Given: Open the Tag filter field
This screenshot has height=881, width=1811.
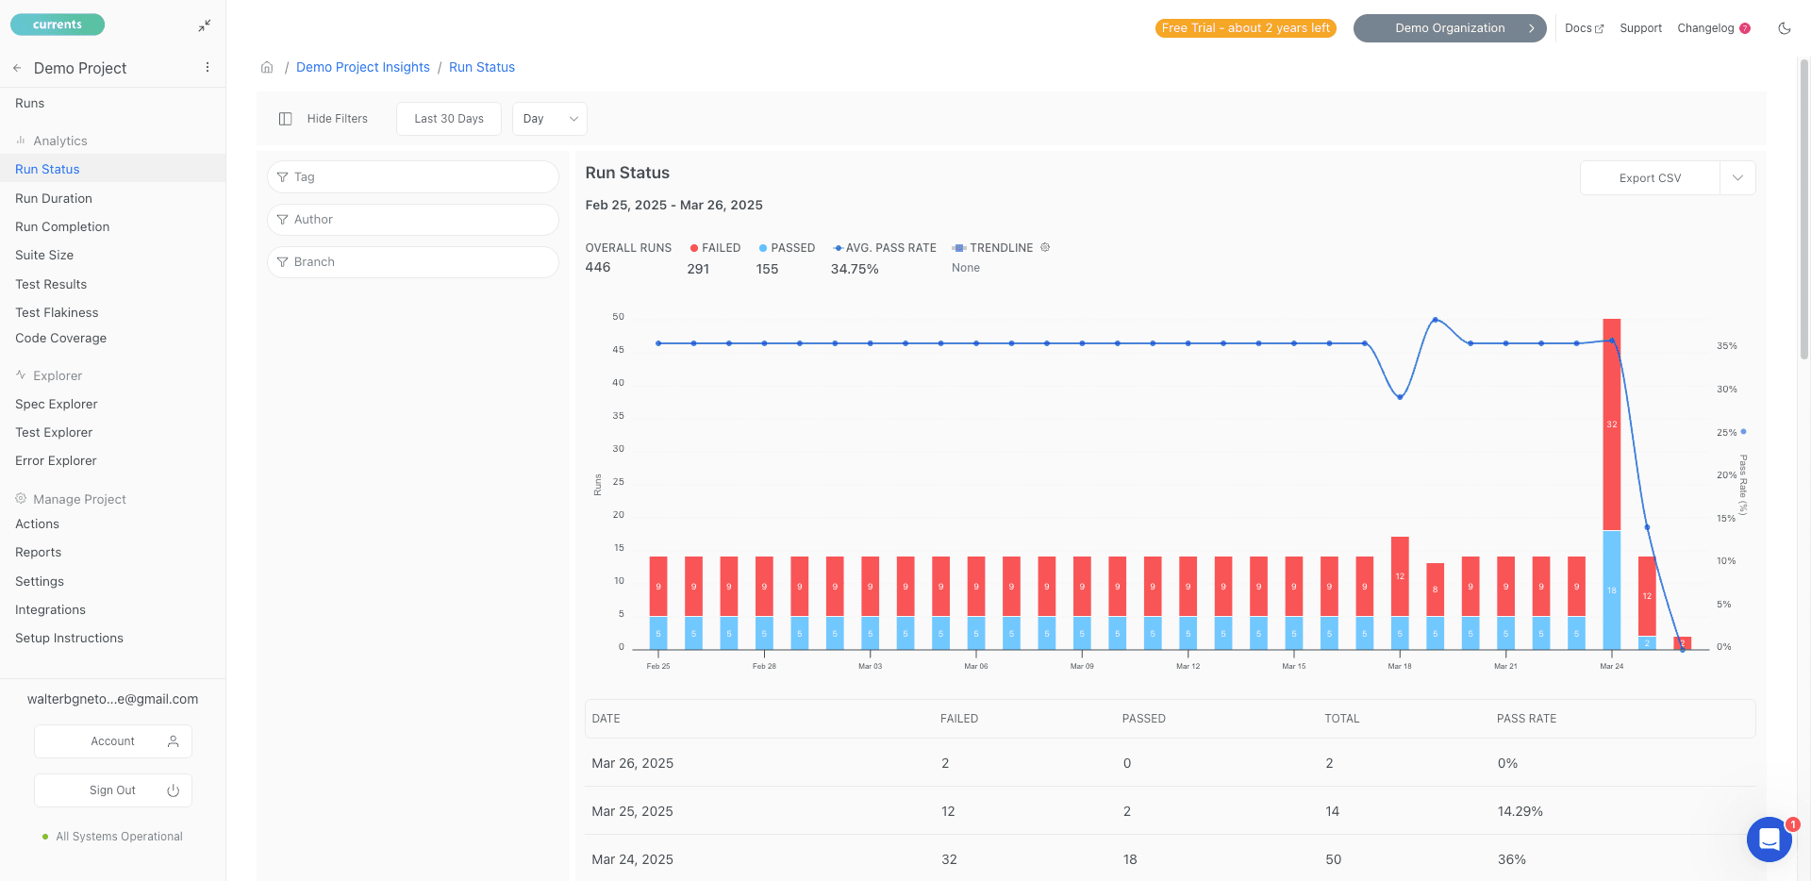Looking at the screenshot, I should coord(413,177).
